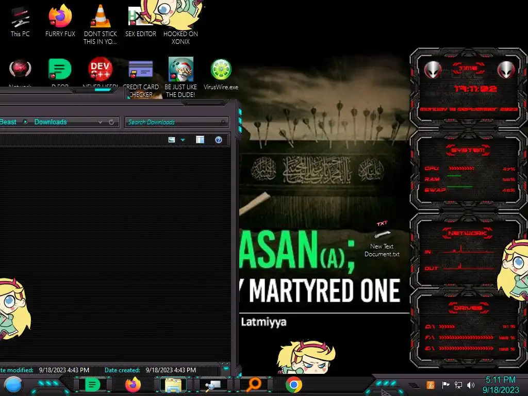Click the RAM usage row in SYSTEM widget
This screenshot has height=396, width=528.
[x=470, y=179]
